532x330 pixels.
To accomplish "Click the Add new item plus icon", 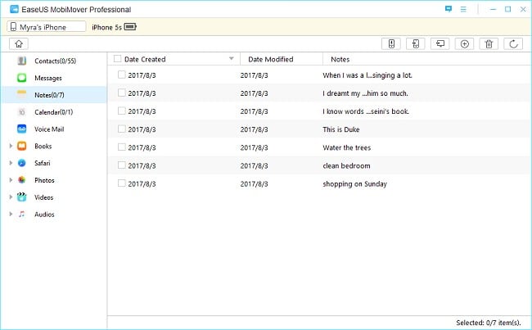I will (x=464, y=43).
